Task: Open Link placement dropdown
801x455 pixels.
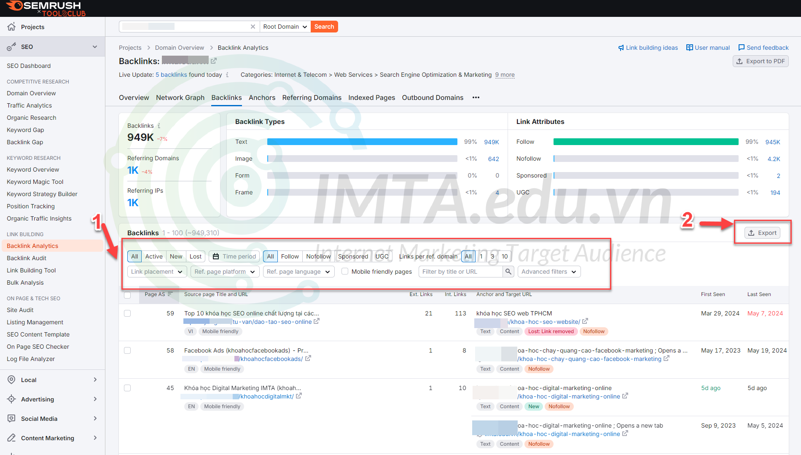Action: tap(157, 272)
